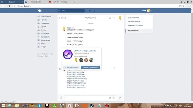The image size is (193, 108).
Task: Click the Windows Start button
Action: pyautogui.click(x=3, y=106)
